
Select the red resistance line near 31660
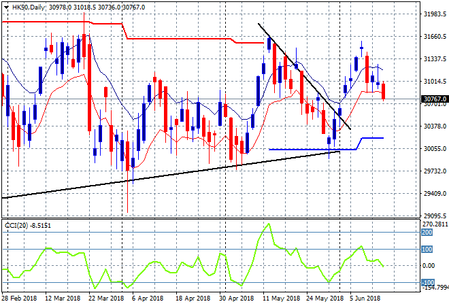coord(178,38)
